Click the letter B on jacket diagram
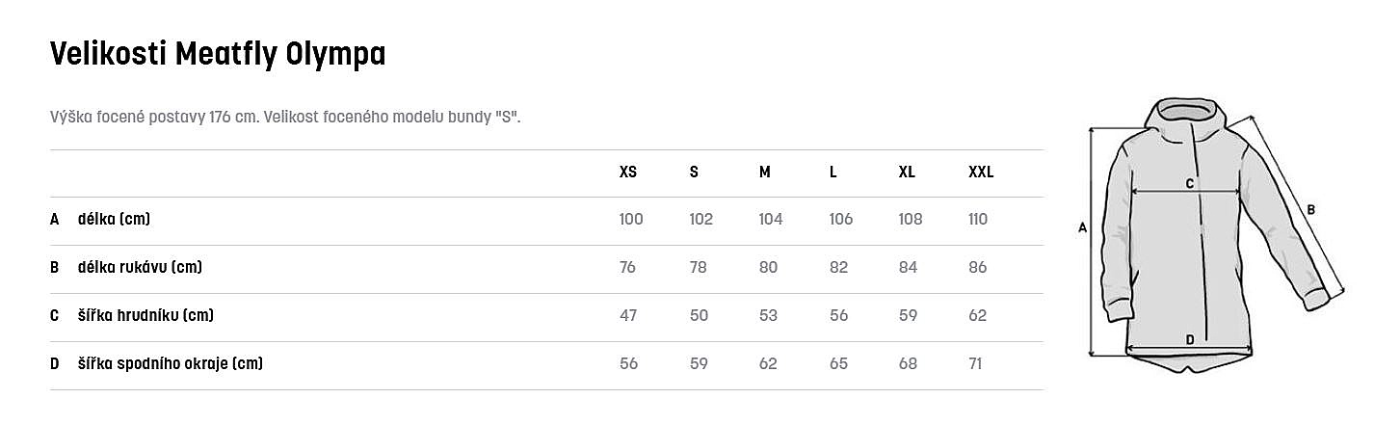1374x425 pixels. (x=1310, y=209)
